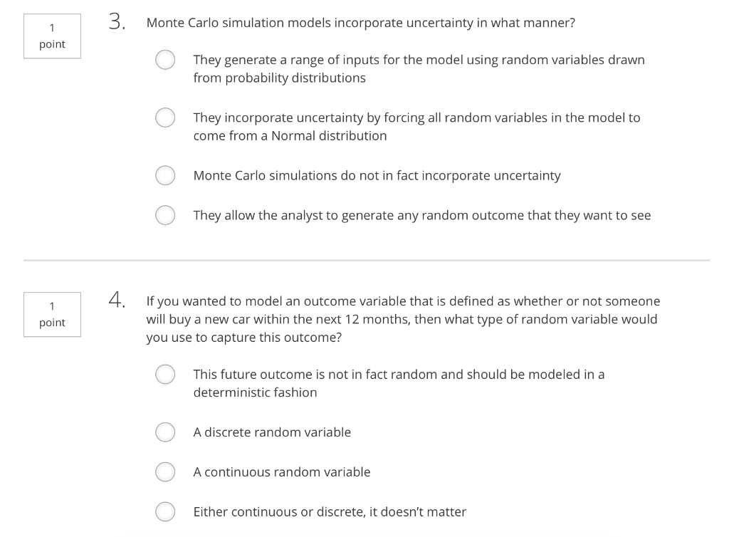Click the new car question text
This screenshot has width=729, height=537.
404,319
